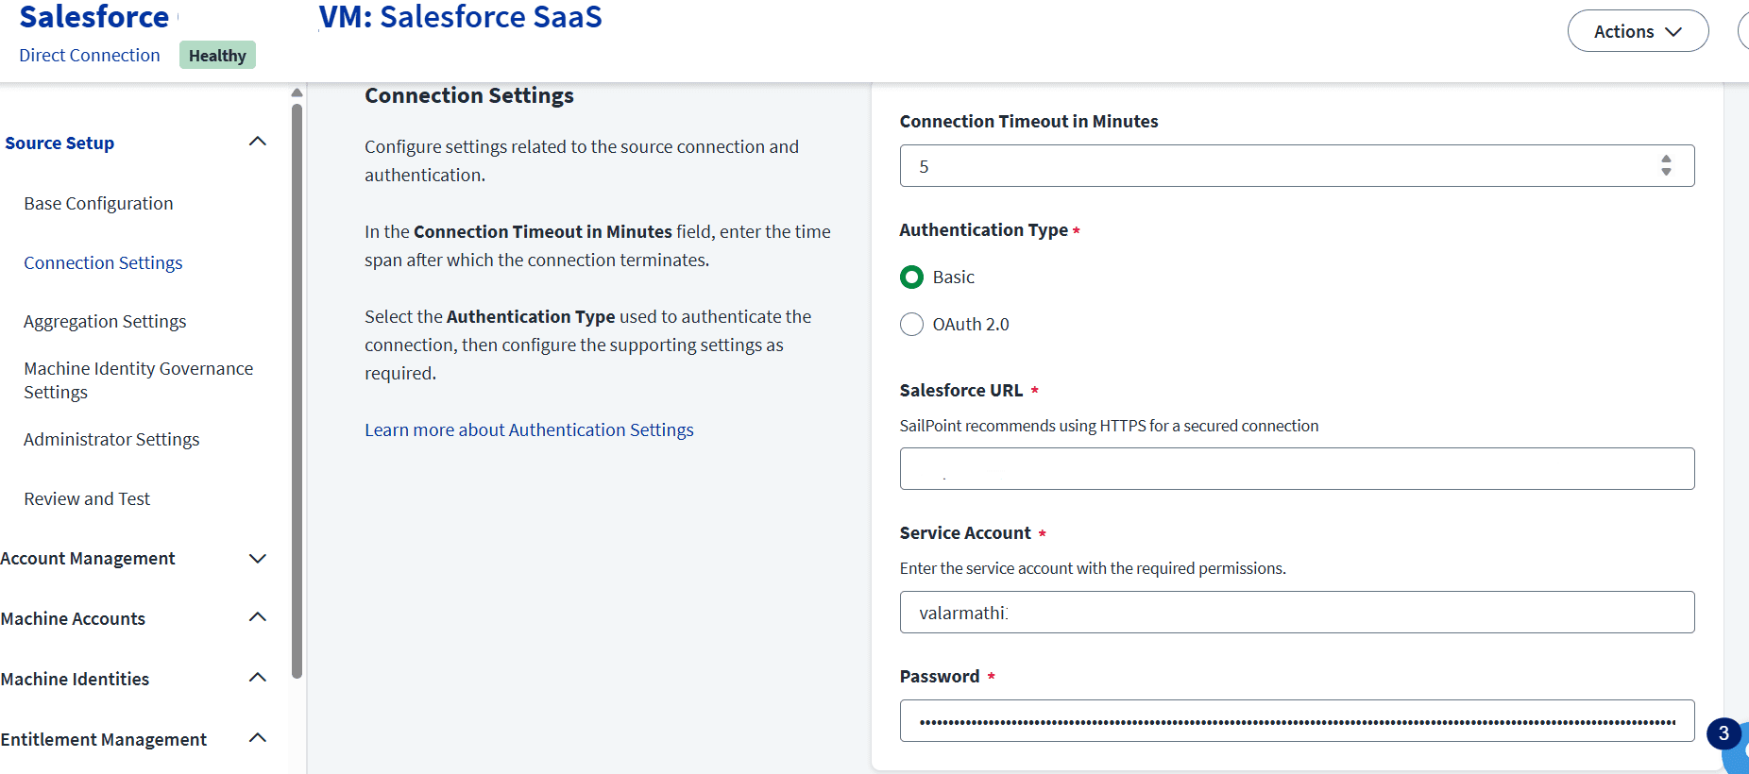The height and width of the screenshot is (774, 1749).
Task: Open the Actions dropdown button
Action: pyautogui.click(x=1638, y=31)
